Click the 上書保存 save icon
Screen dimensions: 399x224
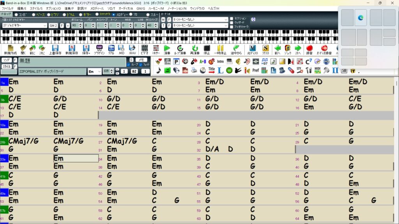pos(55,49)
